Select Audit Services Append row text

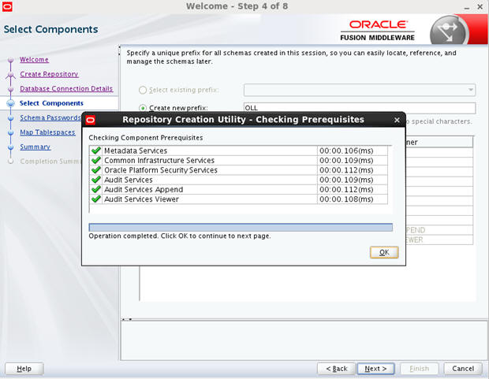tap(144, 189)
